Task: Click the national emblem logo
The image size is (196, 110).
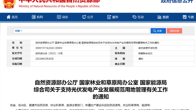Action: point(9,4)
